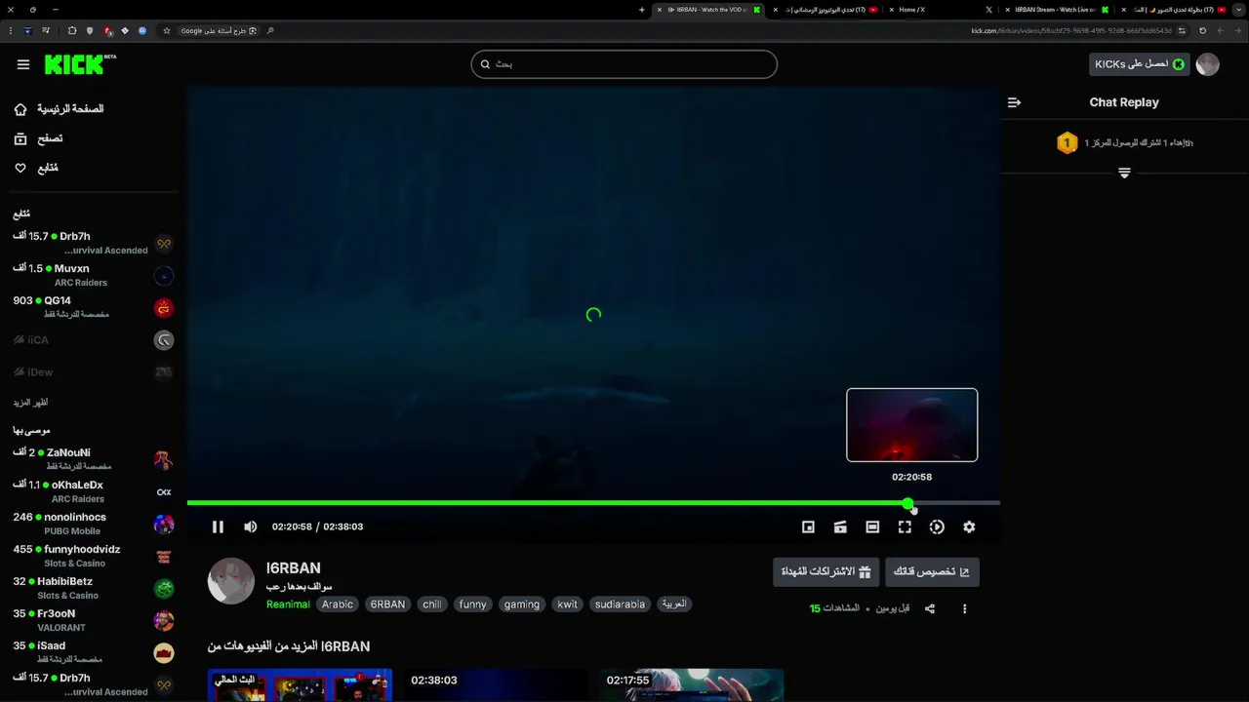The height and width of the screenshot is (702, 1249).
Task: Select the gaming tag
Action: click(x=522, y=604)
